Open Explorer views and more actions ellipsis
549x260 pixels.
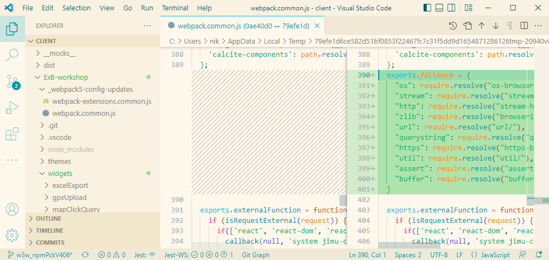[147, 26]
